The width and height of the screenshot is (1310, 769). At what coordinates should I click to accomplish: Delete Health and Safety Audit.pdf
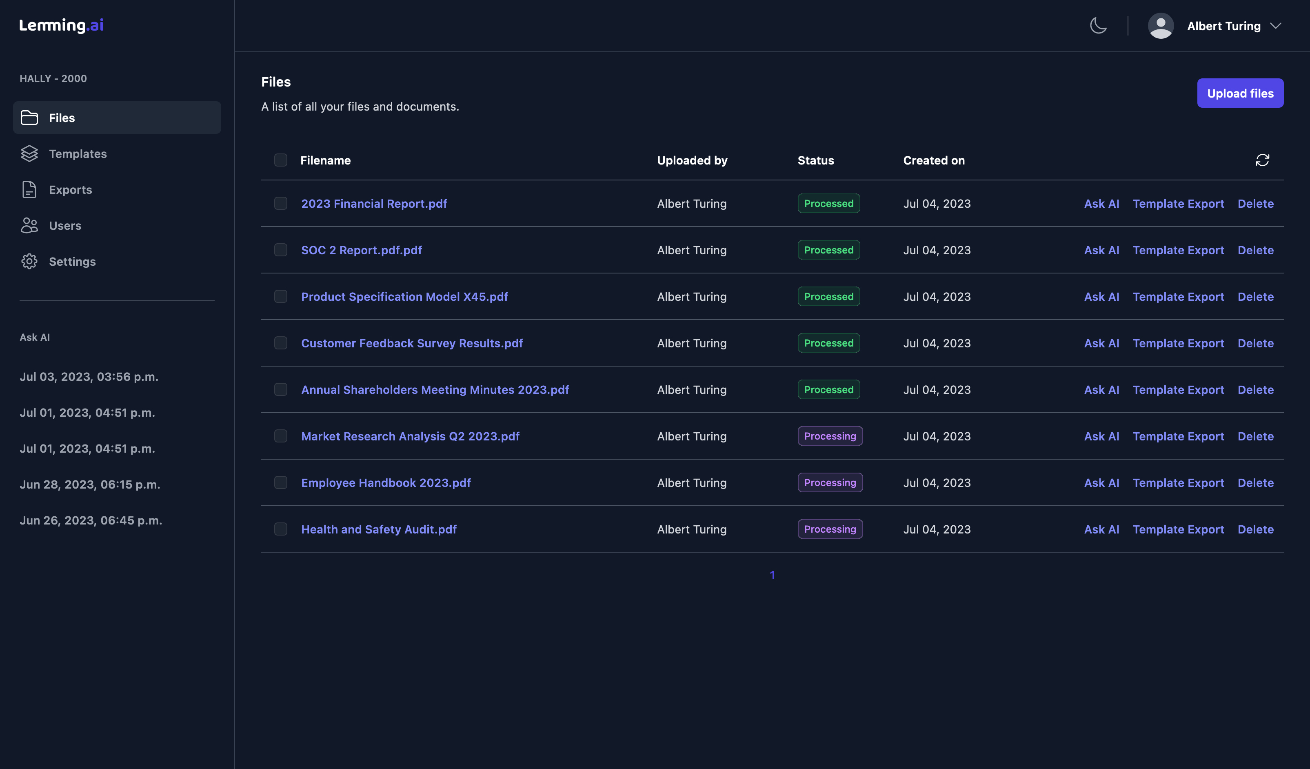[x=1255, y=529]
